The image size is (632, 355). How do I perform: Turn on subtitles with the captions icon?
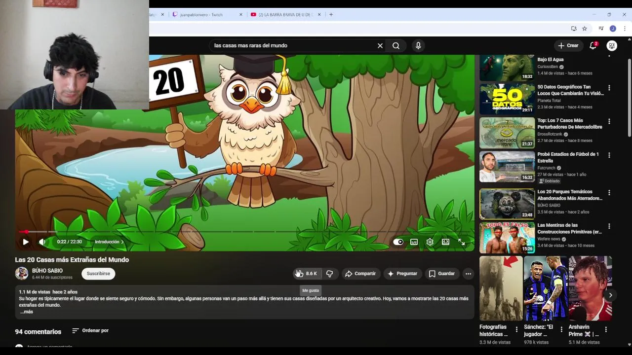[x=414, y=242]
